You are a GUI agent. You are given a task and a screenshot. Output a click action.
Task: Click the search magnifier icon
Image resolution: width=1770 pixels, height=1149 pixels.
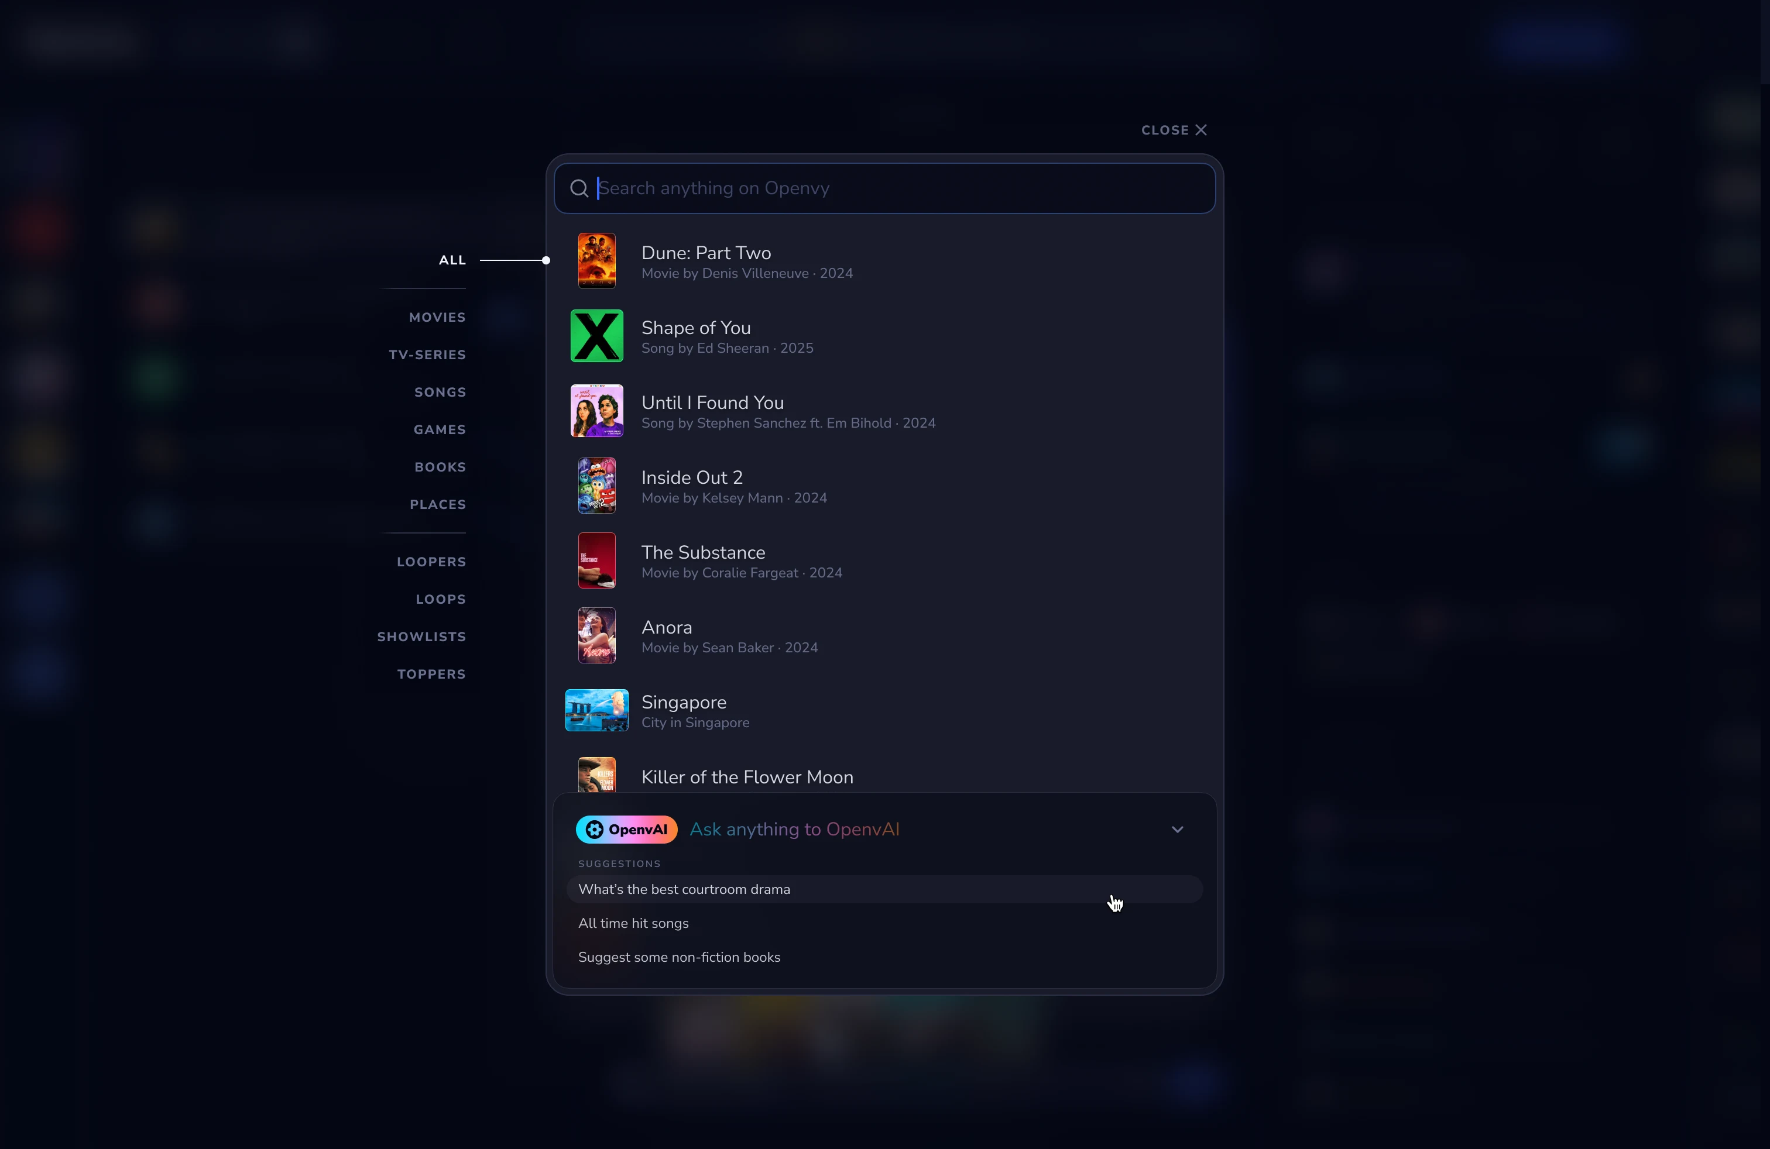579,188
